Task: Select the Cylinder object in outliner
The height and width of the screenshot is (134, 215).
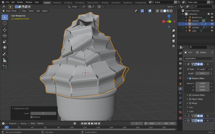Action: click(x=195, y=28)
